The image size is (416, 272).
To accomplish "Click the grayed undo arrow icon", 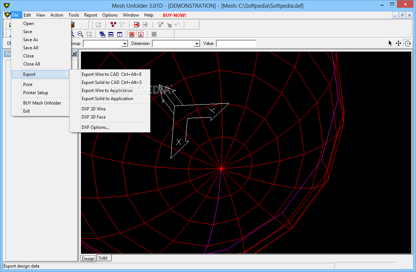I will click(x=178, y=25).
